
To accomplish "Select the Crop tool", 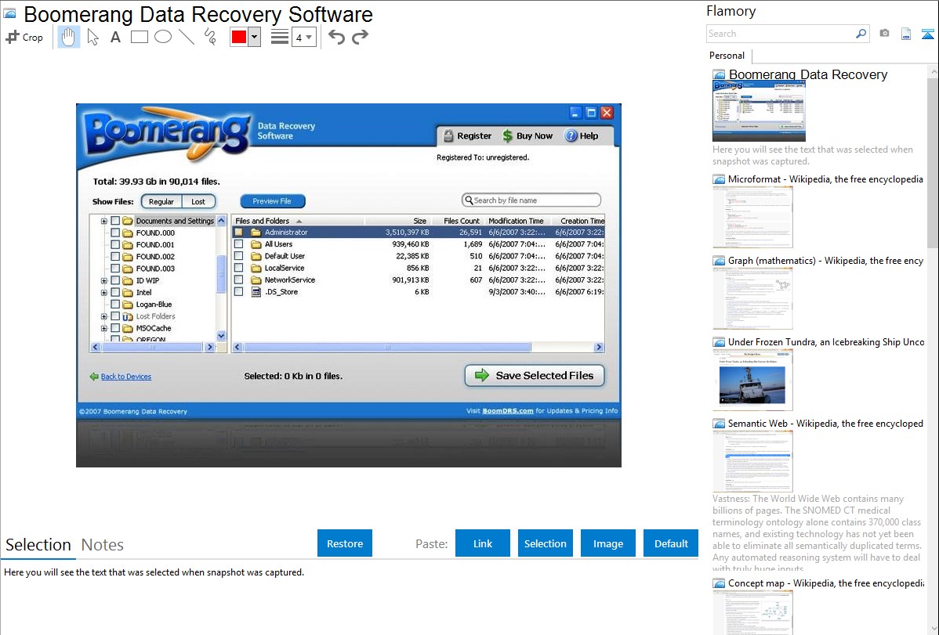I will (24, 37).
